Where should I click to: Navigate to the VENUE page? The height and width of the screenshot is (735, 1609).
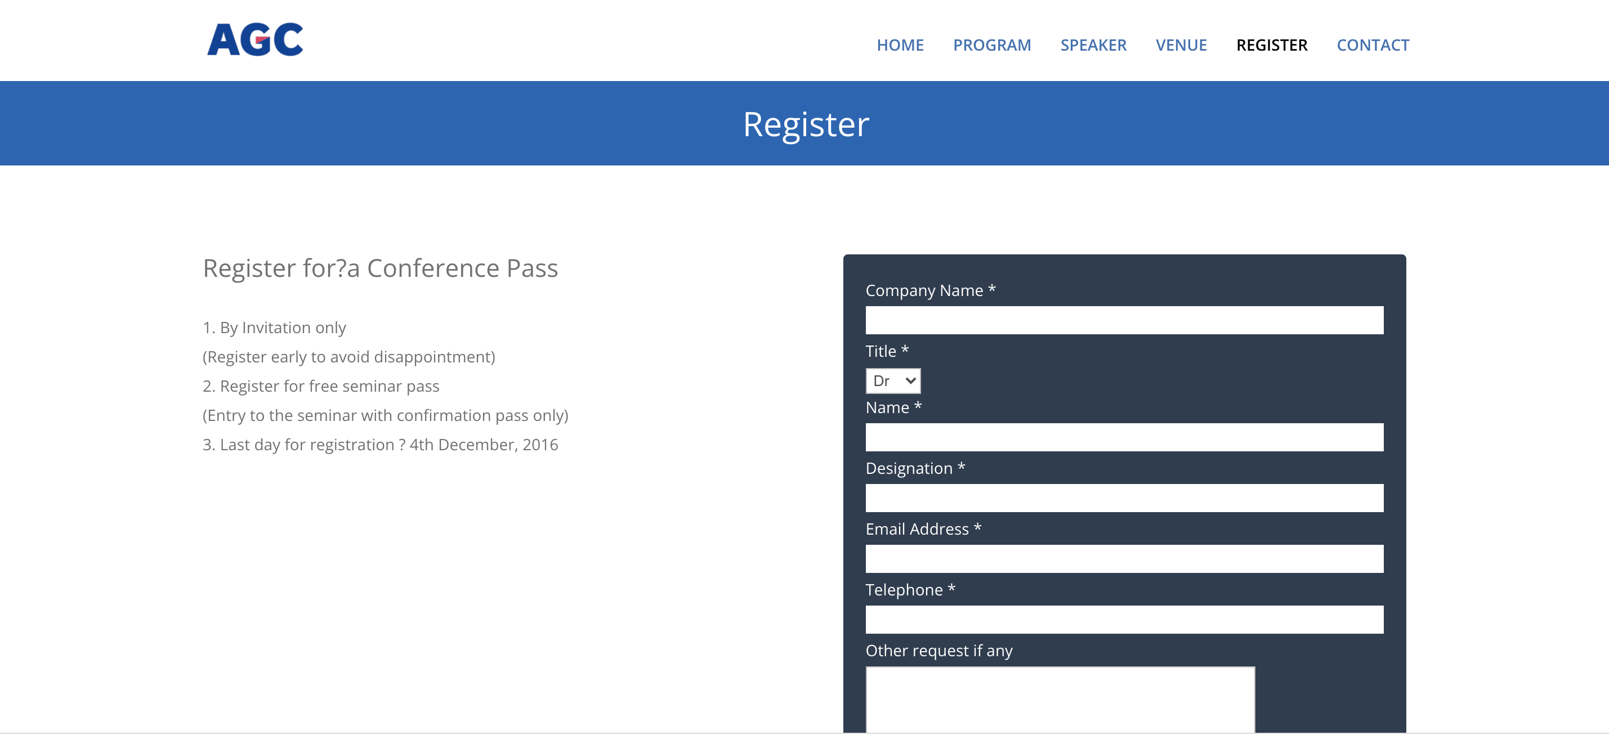pyautogui.click(x=1181, y=45)
